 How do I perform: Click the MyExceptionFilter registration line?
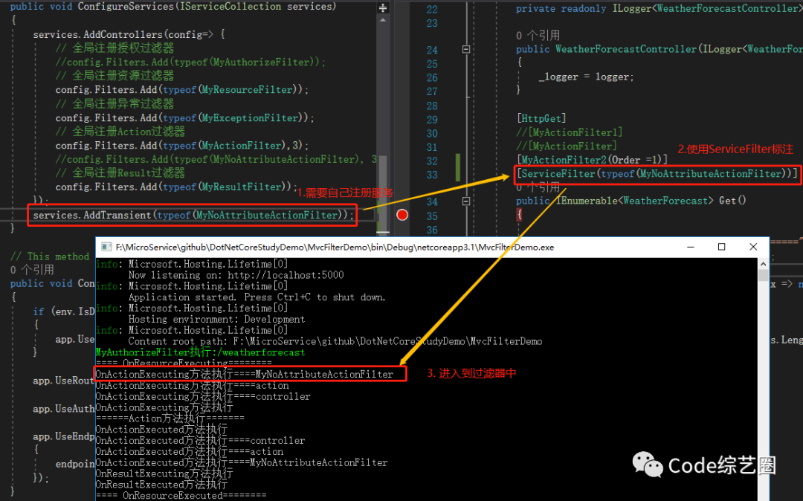click(185, 117)
